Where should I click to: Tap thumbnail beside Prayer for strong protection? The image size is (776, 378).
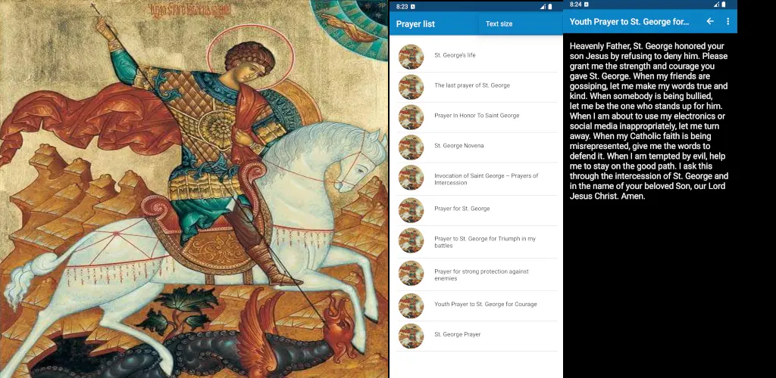pos(411,274)
